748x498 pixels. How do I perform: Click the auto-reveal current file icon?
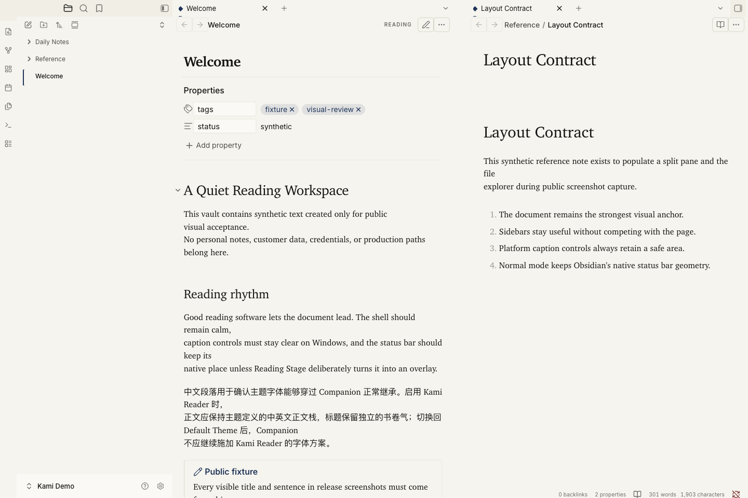coord(75,25)
